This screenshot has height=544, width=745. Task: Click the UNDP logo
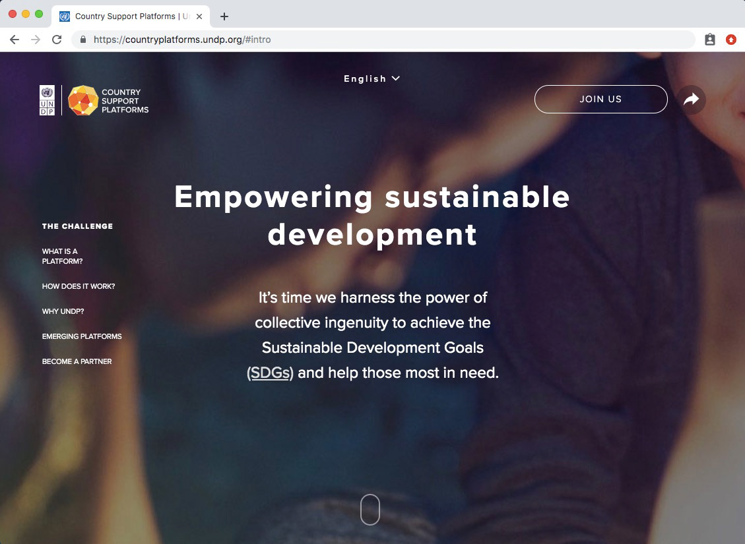point(47,100)
